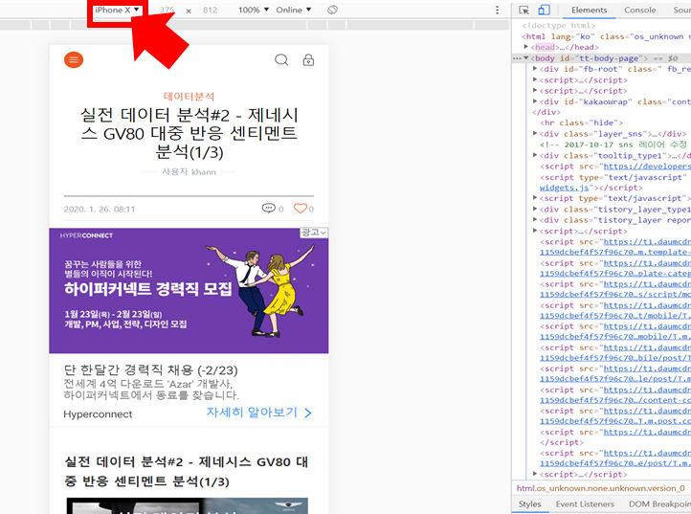Click the html.os_unknown breadcrumb

[x=601, y=488]
